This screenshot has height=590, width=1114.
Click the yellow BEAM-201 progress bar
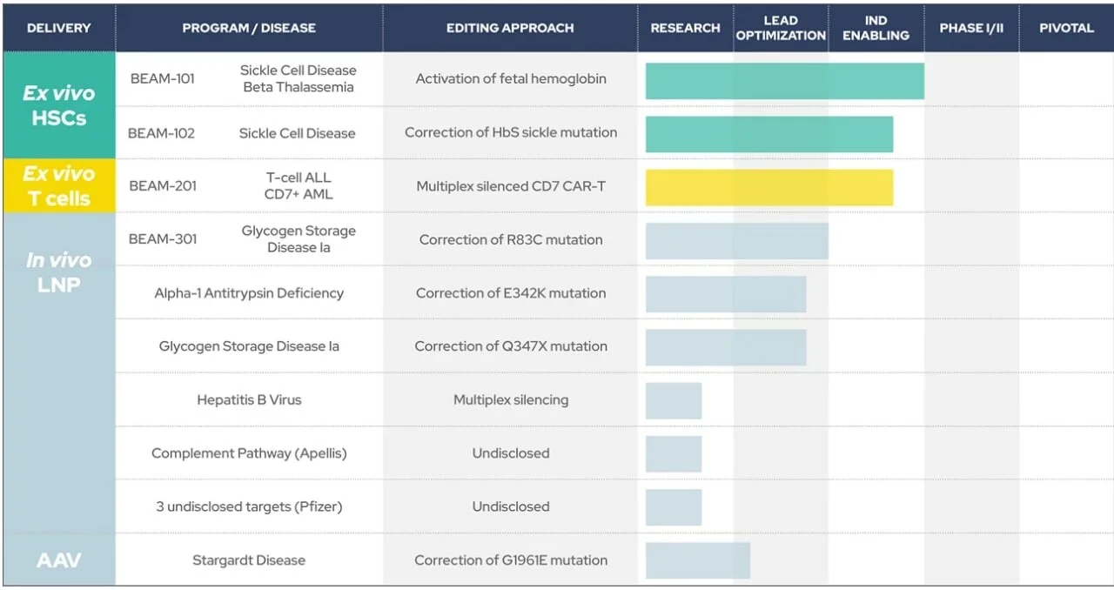point(769,187)
